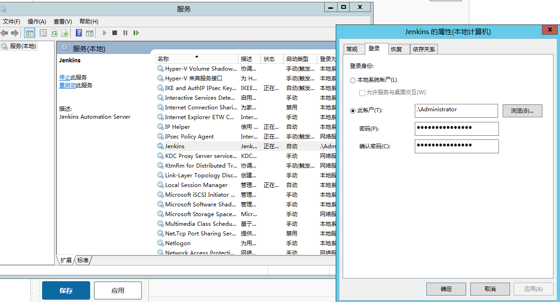Select Microsoft Storage Space... service row
560x302 pixels.
click(246, 214)
